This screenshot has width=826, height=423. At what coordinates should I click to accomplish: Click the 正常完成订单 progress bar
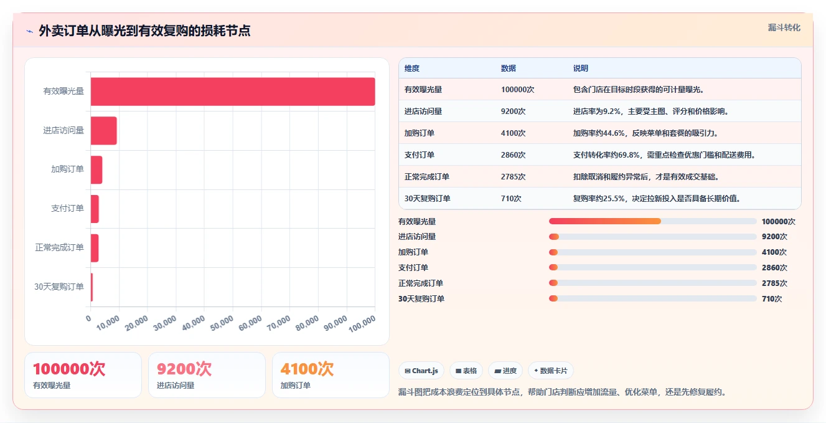(652, 283)
